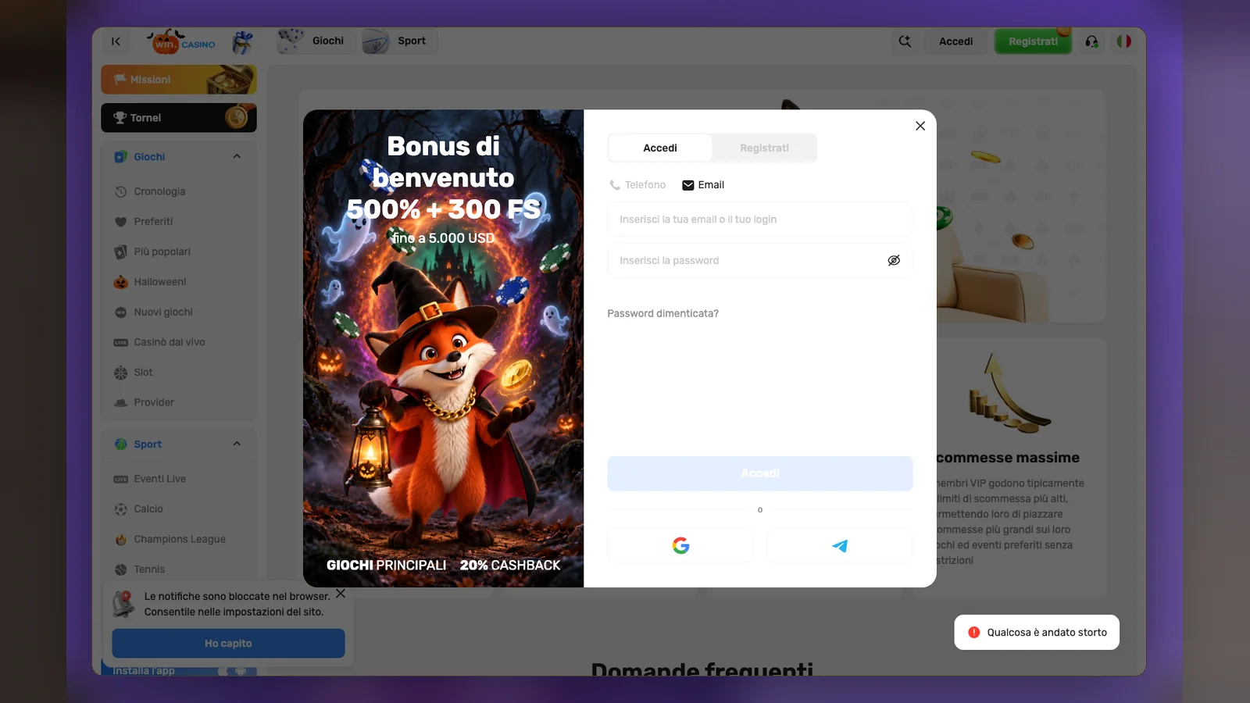Screen dimensions: 1250x703
Task: Focus the email or login input field
Action: (759, 219)
